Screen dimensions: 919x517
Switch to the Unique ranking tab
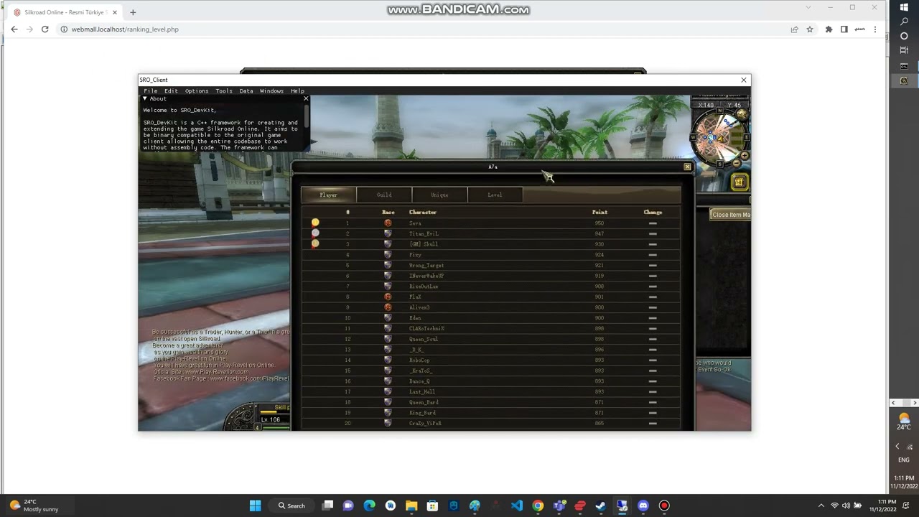(x=439, y=195)
